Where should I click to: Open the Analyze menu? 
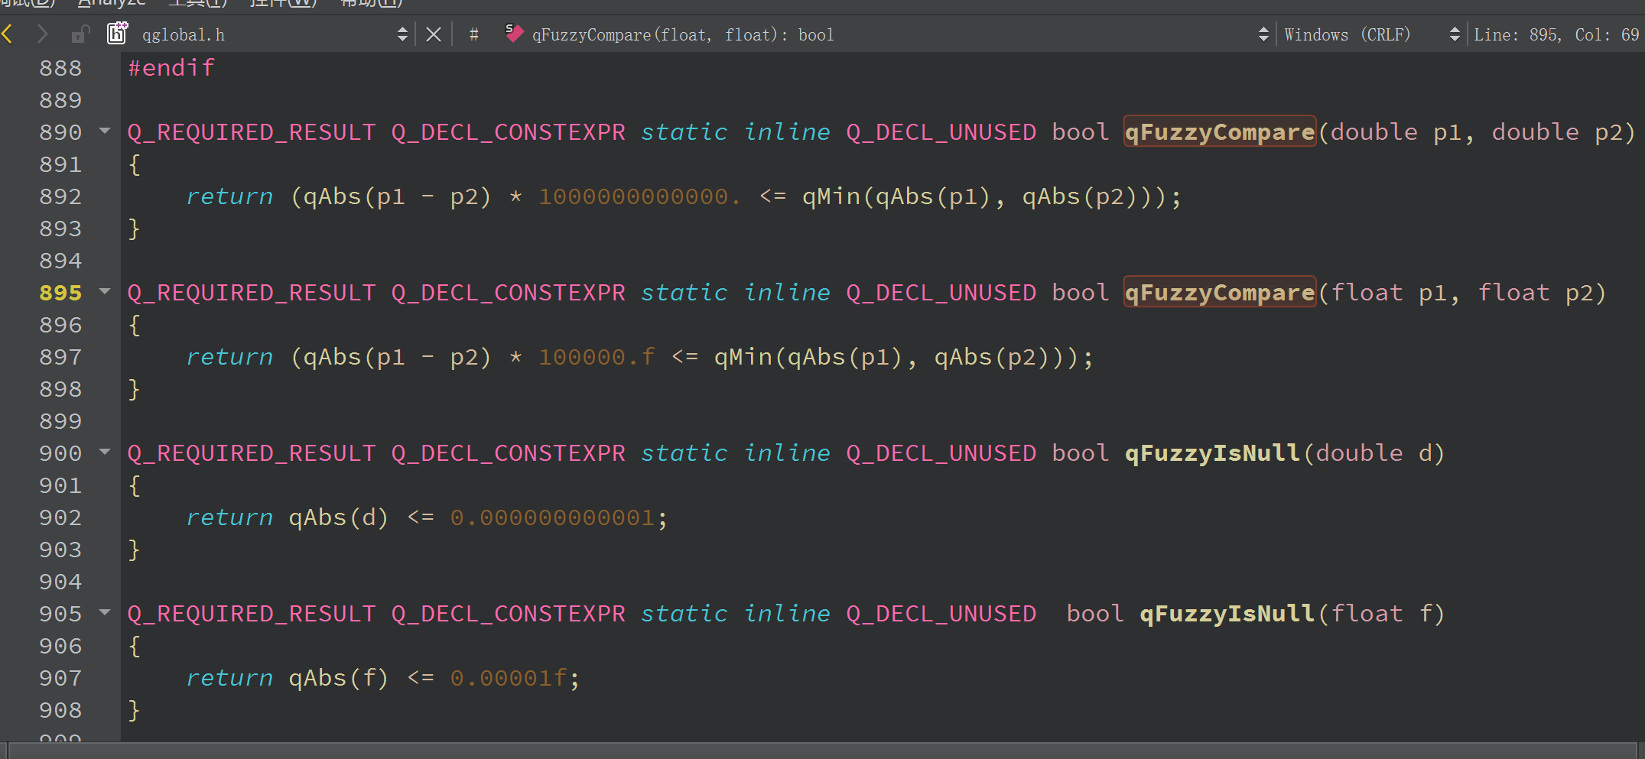coord(112,4)
